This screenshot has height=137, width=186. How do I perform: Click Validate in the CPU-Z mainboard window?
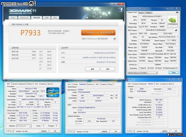[x=104, y=131]
